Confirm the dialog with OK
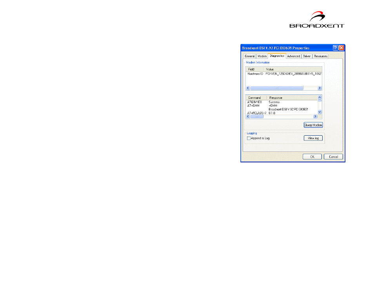This screenshot has height=291, width=374. pos(312,157)
